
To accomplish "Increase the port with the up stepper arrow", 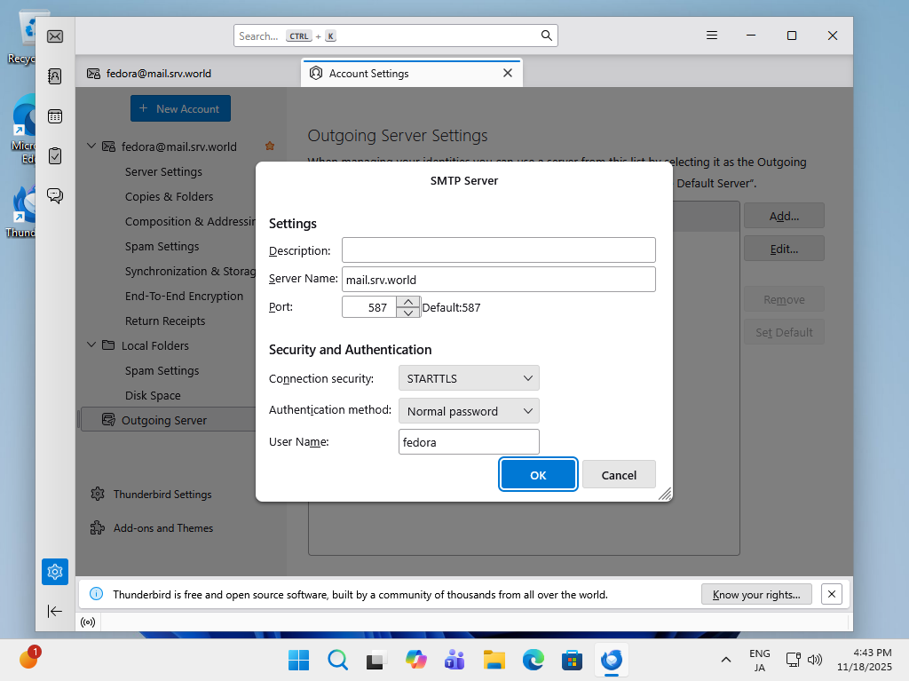I will coord(408,302).
